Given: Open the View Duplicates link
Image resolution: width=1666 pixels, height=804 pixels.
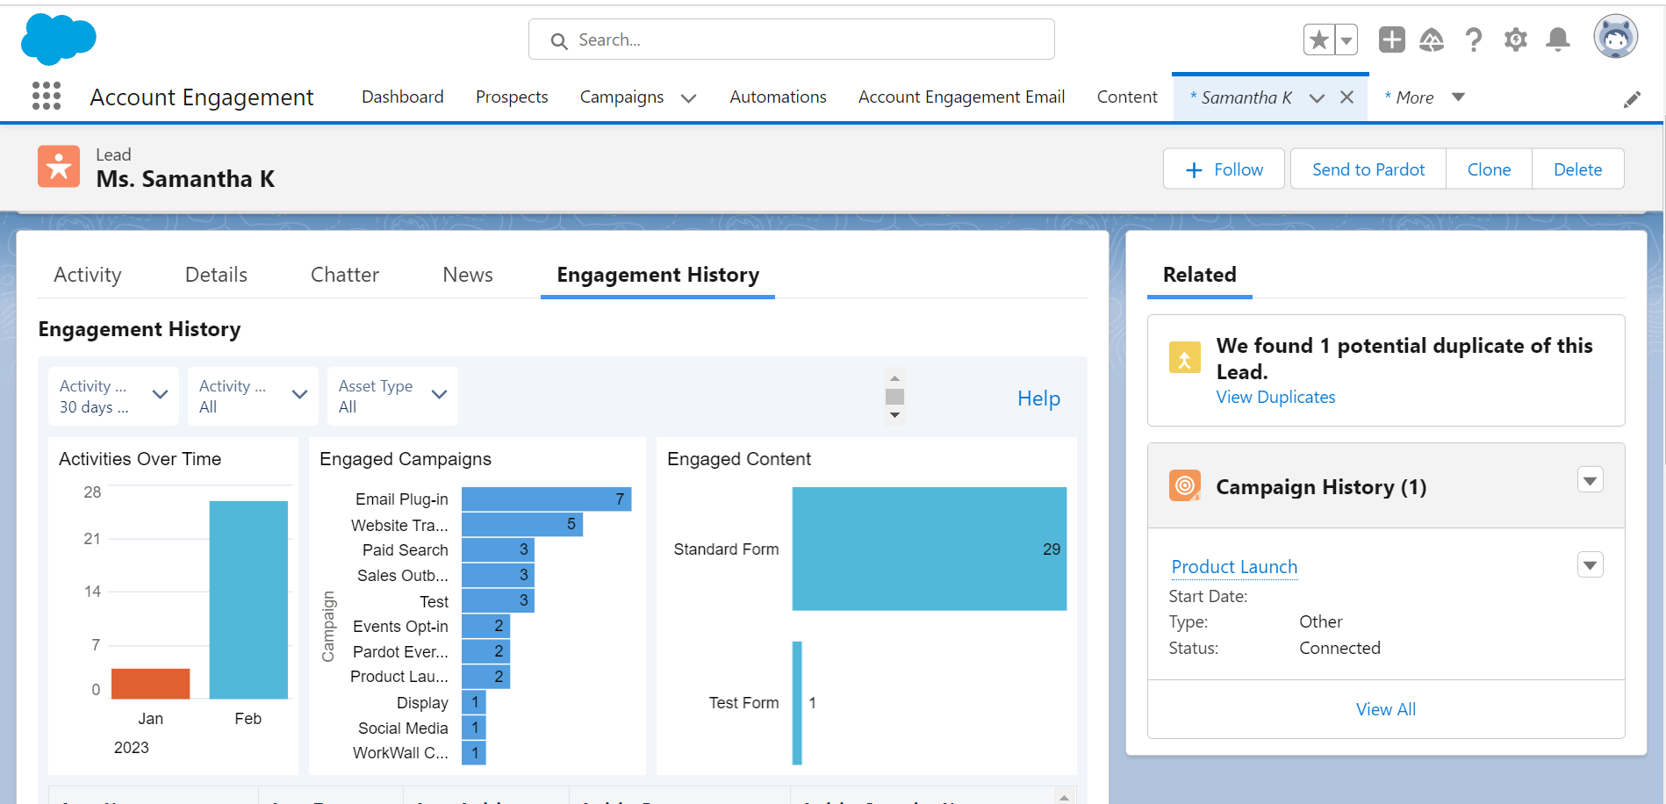Looking at the screenshot, I should tap(1275, 397).
